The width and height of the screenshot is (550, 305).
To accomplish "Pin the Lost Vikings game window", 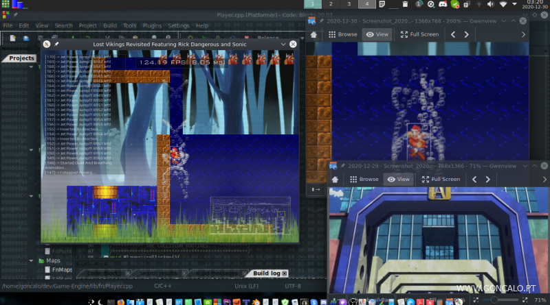I will tap(56, 44).
